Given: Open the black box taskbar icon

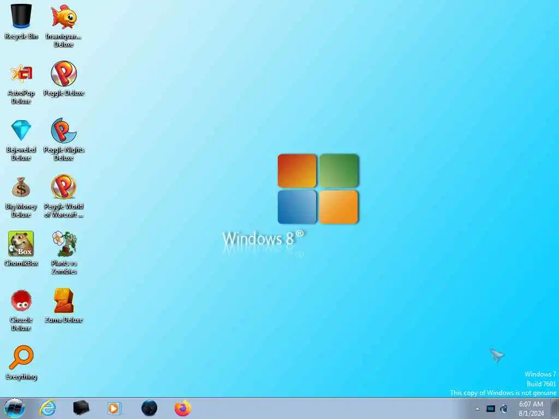Looking at the screenshot, I should tap(81, 408).
